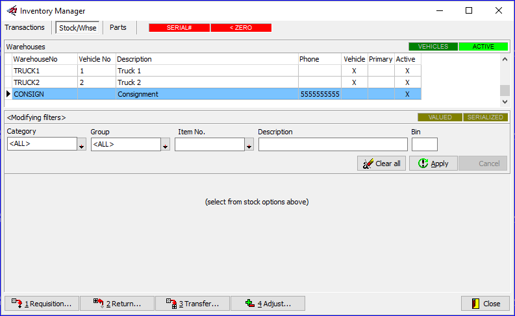Click the Requisition button icon

point(16,304)
